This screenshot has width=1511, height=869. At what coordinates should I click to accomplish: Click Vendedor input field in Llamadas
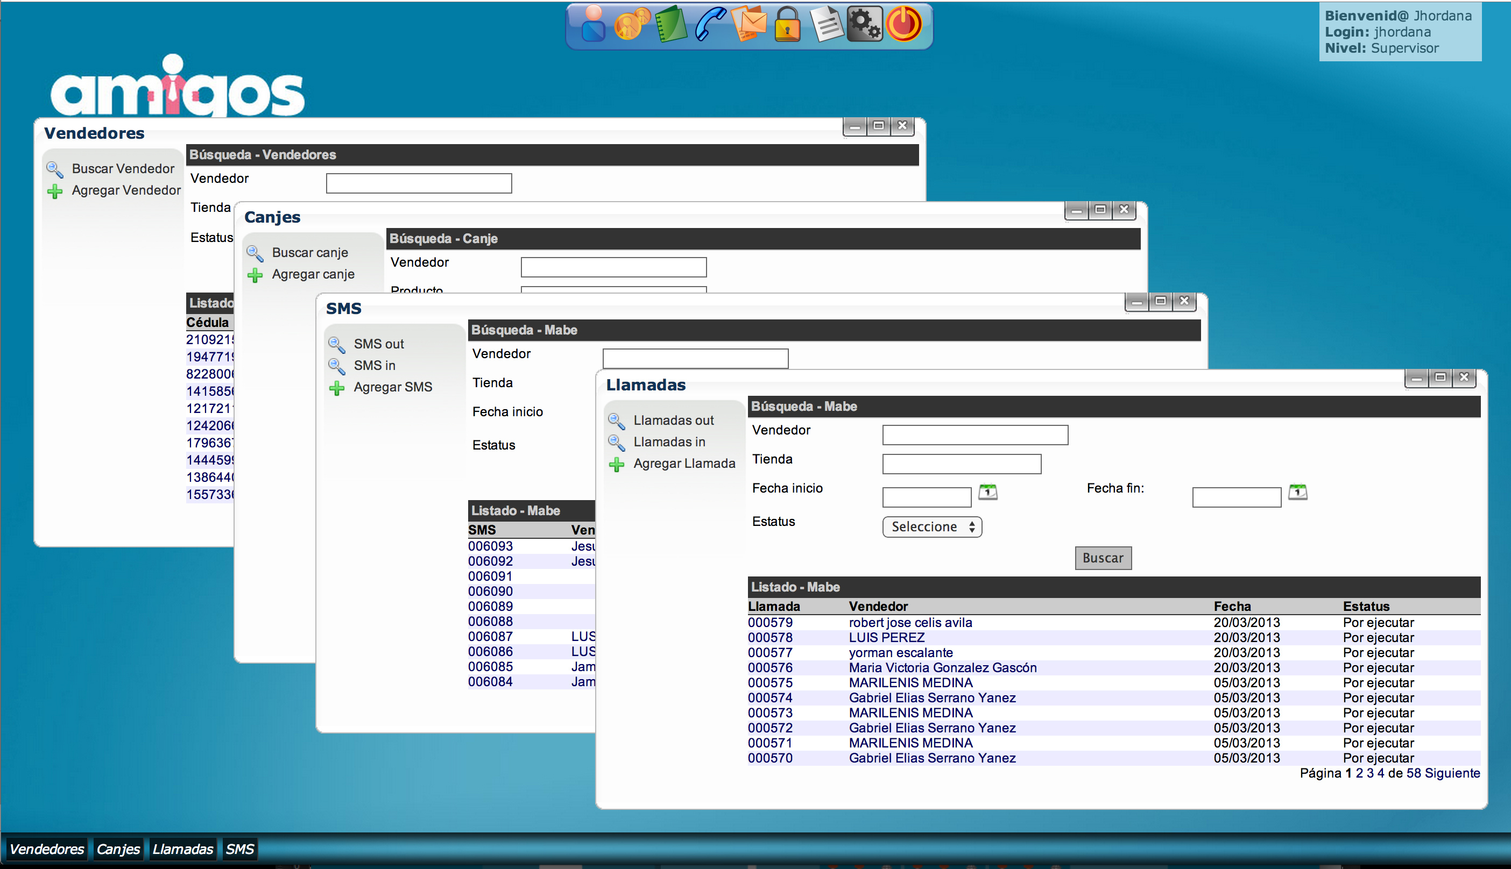(975, 435)
